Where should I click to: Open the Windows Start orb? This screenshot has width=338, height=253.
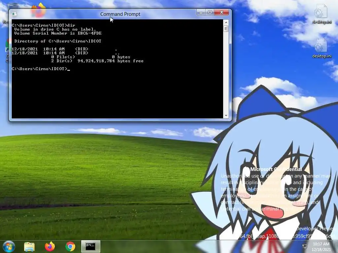(x=9, y=246)
